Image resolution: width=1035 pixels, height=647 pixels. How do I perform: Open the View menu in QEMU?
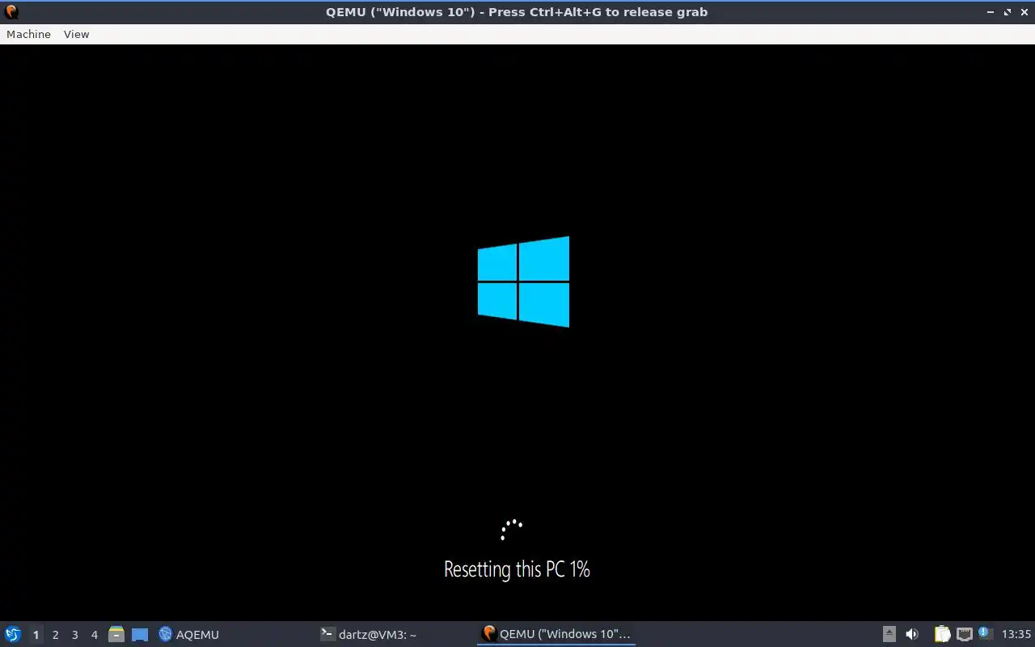pyautogui.click(x=76, y=34)
